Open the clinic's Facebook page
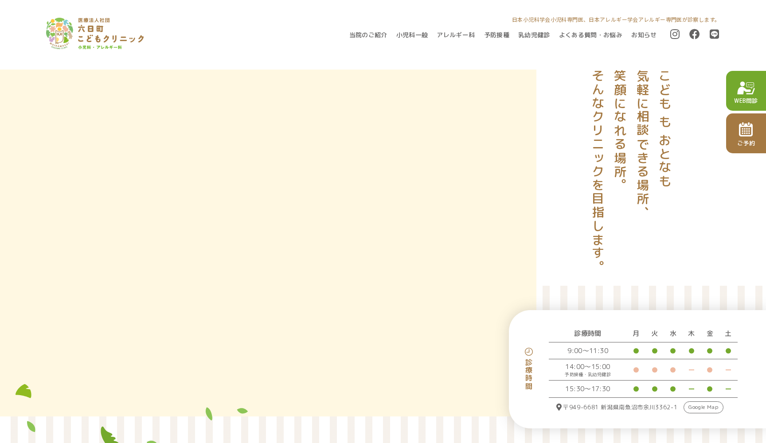 coord(694,34)
